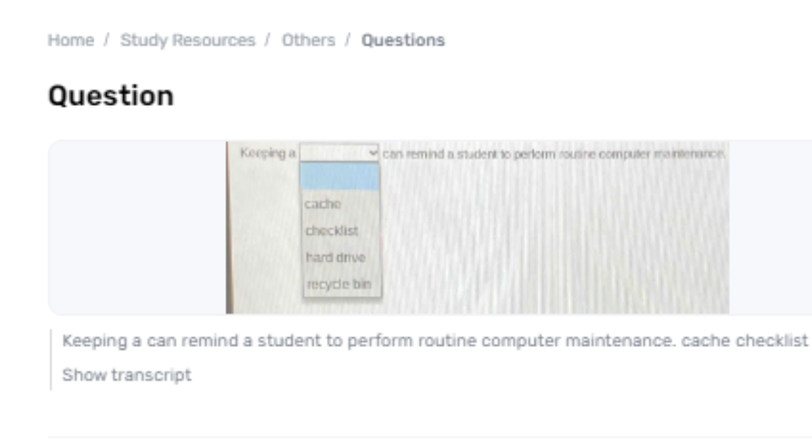
Task: Click the empty combo box field in the photo
Action: [333, 153]
